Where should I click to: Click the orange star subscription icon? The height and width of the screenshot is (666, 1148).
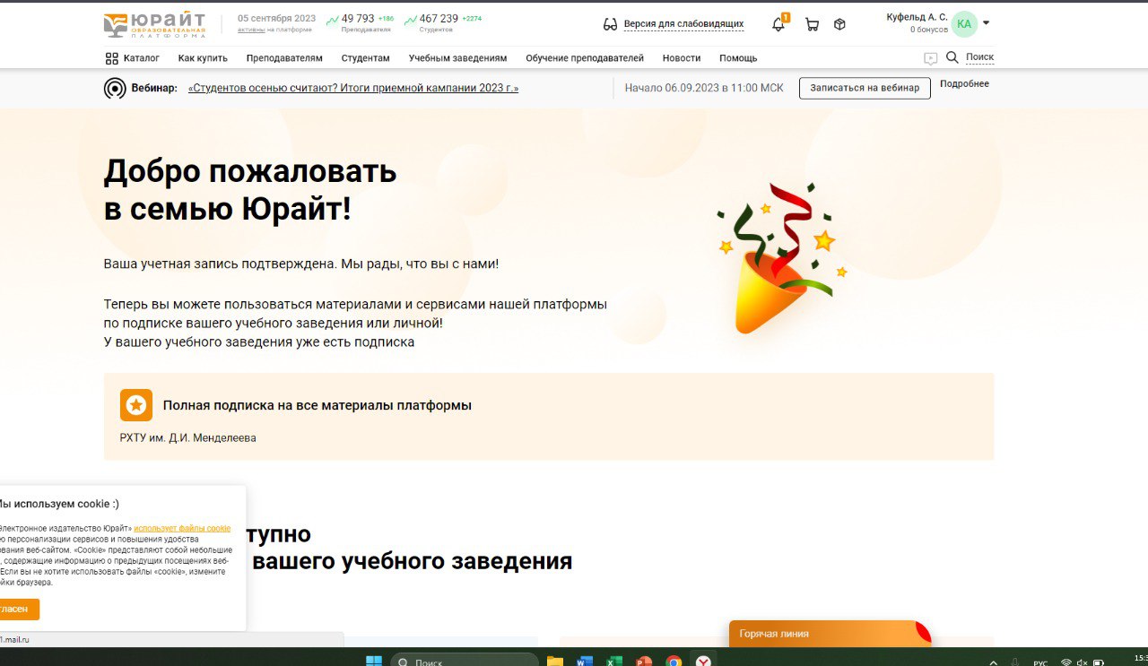coord(136,405)
